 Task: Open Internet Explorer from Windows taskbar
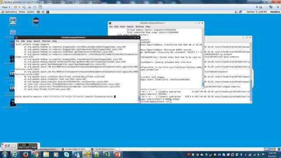[x=14, y=154]
